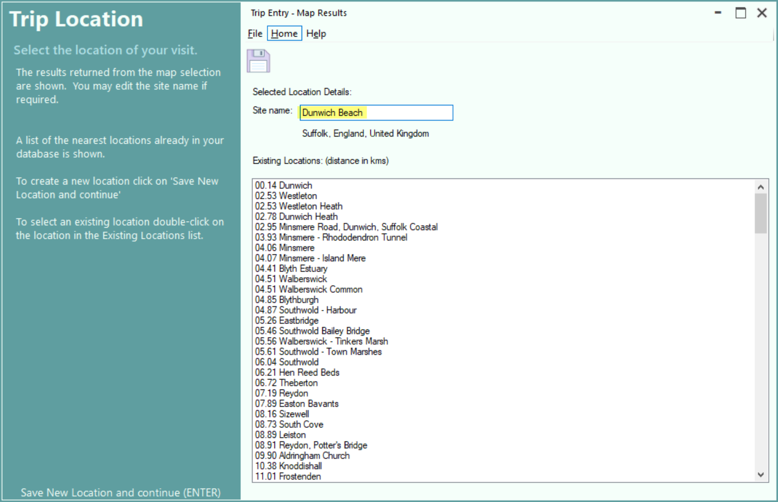778x502 pixels.
Task: Click the list scrollbar down arrow
Action: click(760, 474)
